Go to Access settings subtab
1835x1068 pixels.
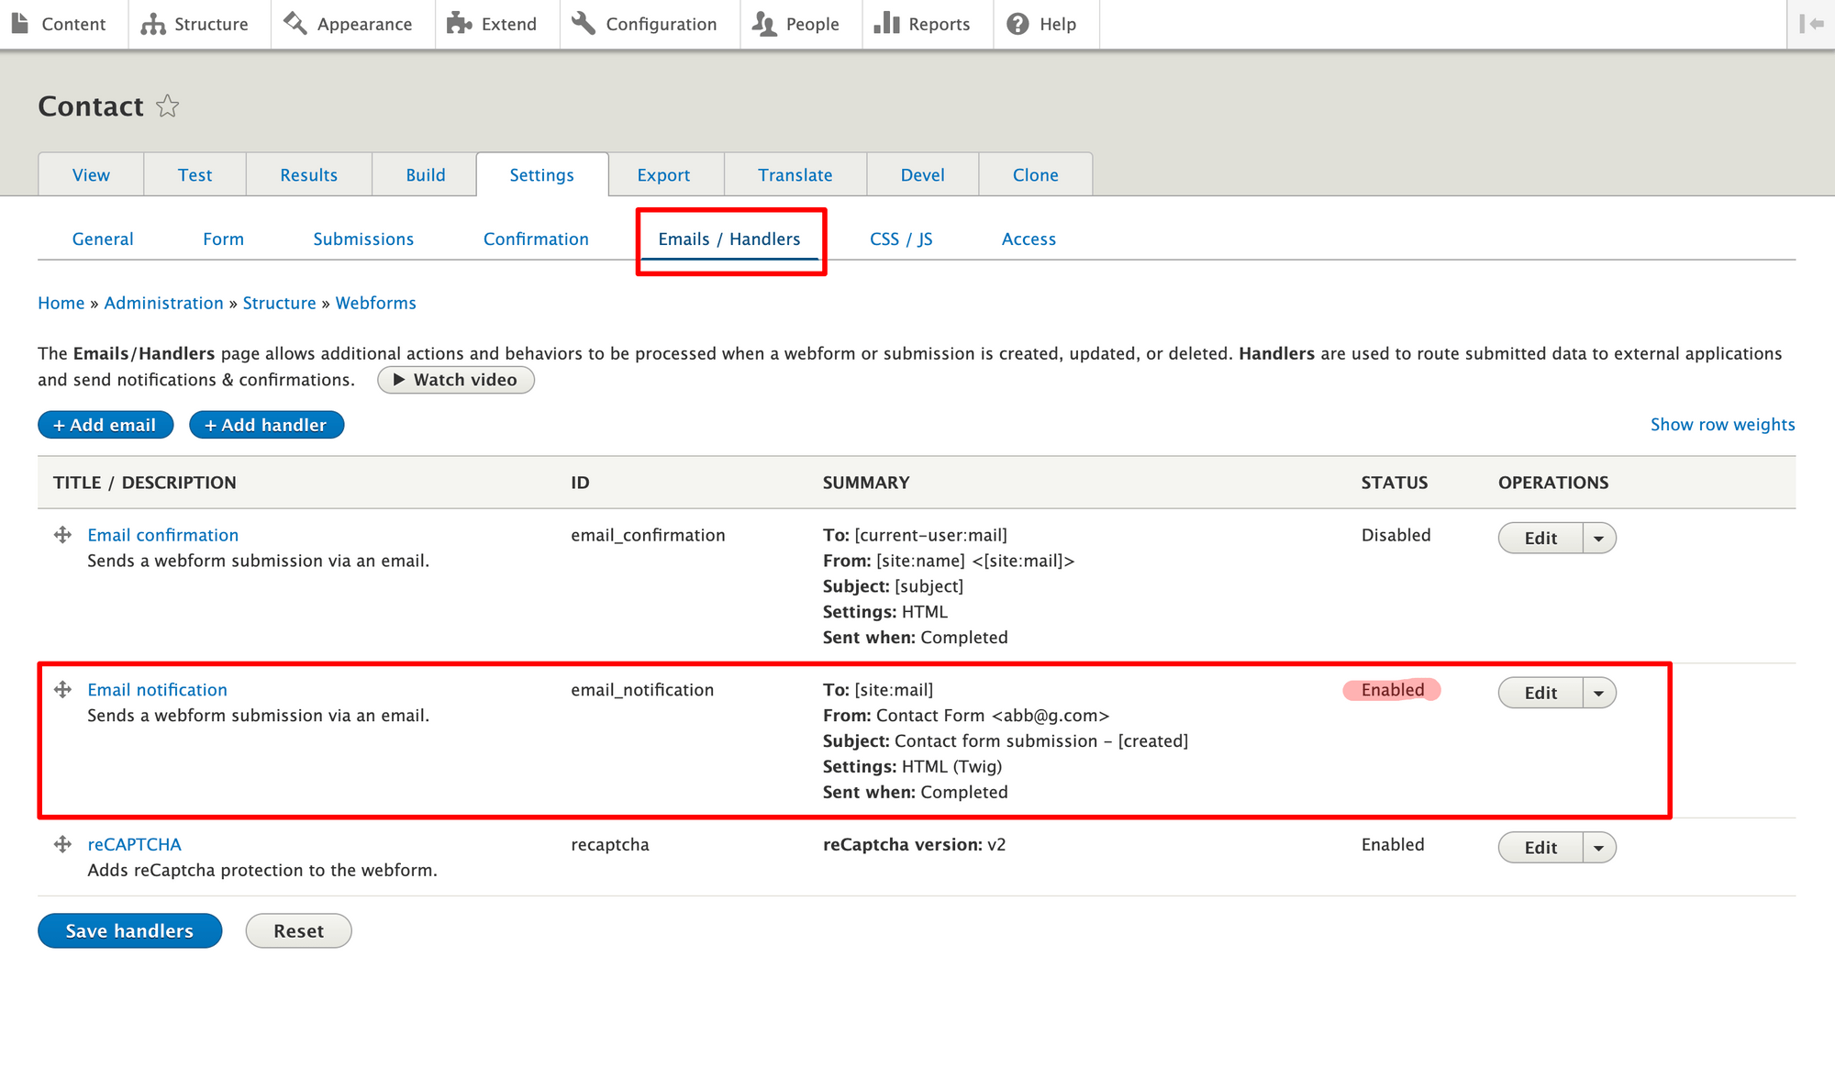pyautogui.click(x=1029, y=239)
